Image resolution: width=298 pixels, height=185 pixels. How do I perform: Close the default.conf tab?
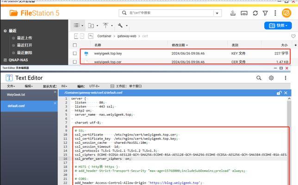(x=55, y=103)
